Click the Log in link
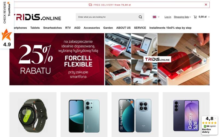 (x=168, y=17)
